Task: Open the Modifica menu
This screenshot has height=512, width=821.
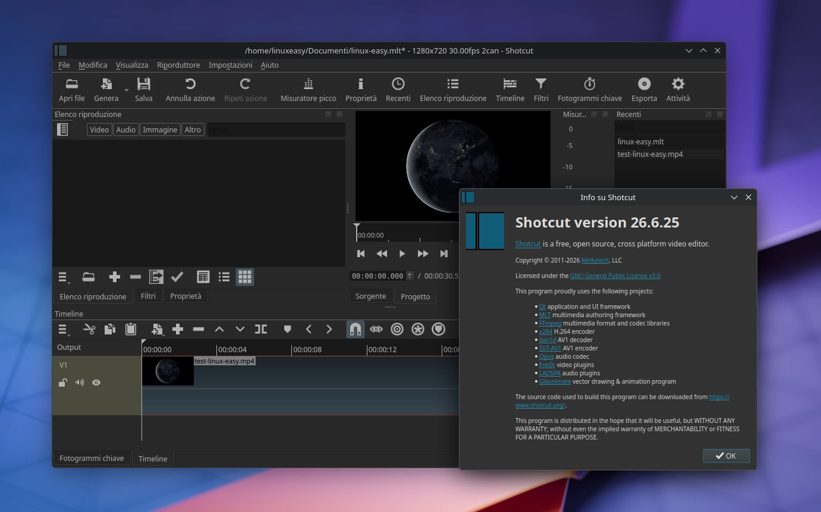Action: (93, 65)
